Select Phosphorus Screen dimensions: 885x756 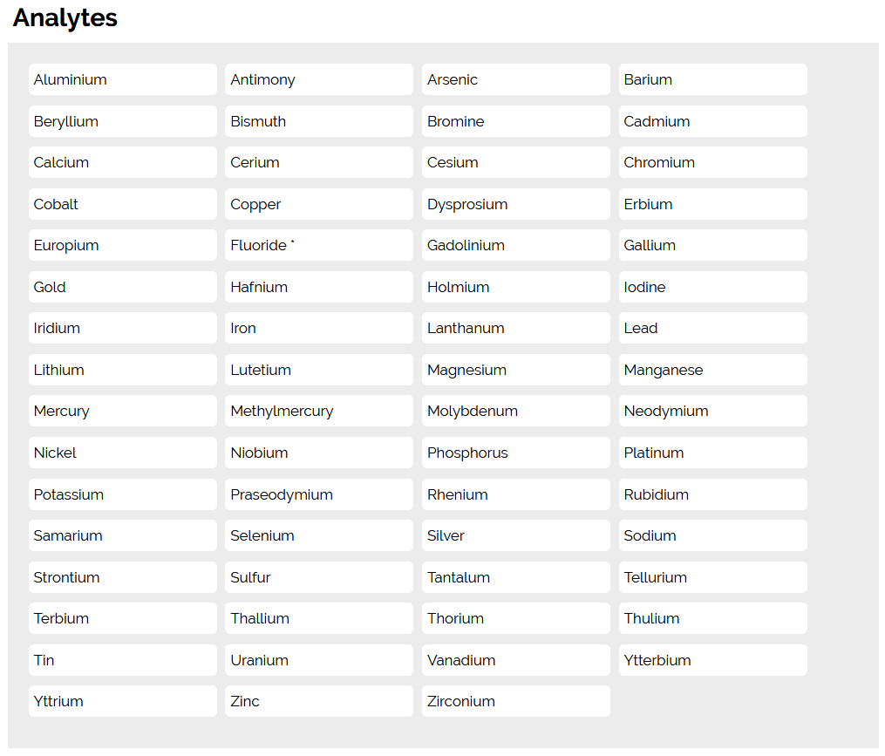click(516, 453)
